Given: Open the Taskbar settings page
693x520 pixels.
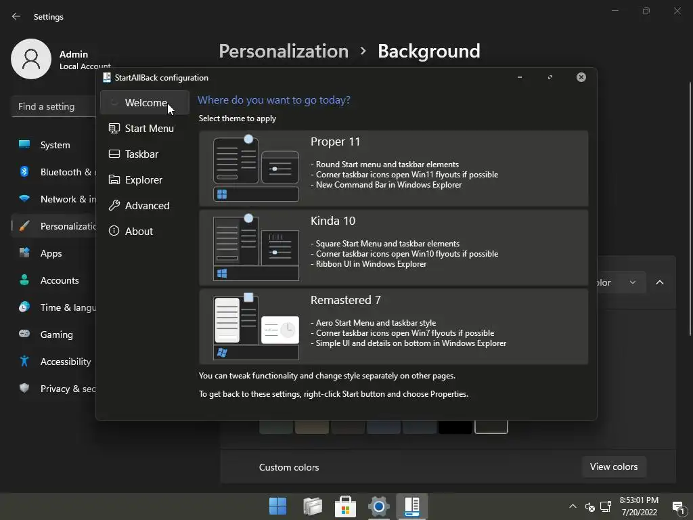Looking at the screenshot, I should tap(145, 154).
